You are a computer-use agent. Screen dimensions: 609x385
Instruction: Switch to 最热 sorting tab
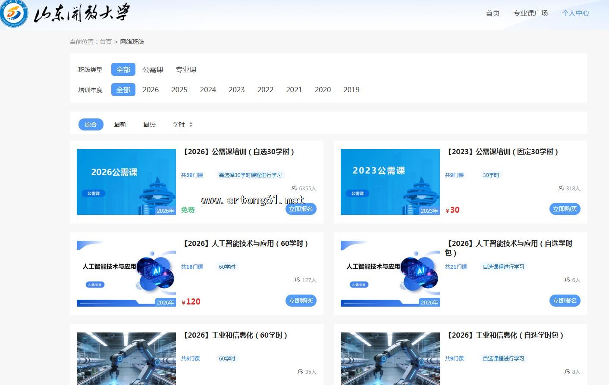[149, 124]
